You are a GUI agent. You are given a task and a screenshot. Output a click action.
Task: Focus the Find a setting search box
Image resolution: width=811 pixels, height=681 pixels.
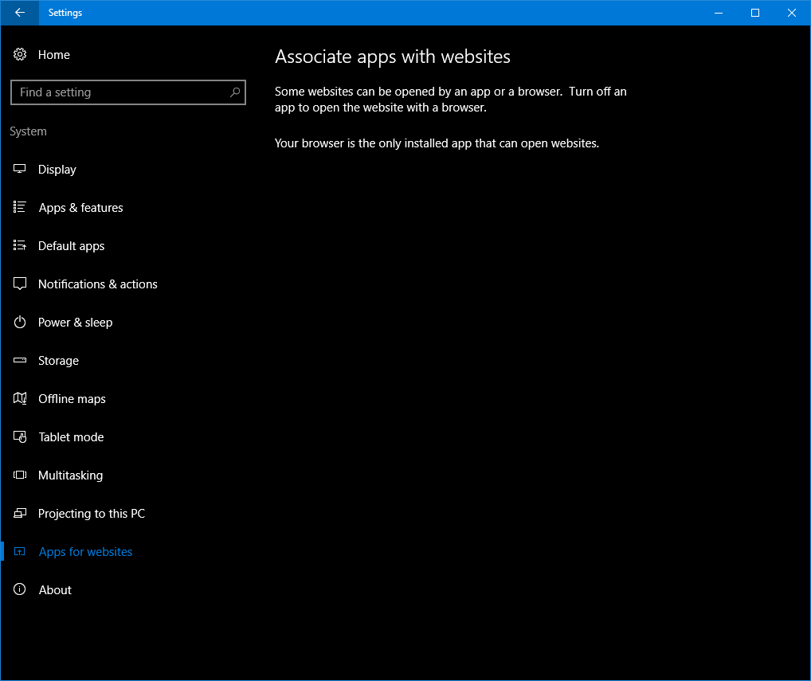tap(127, 92)
